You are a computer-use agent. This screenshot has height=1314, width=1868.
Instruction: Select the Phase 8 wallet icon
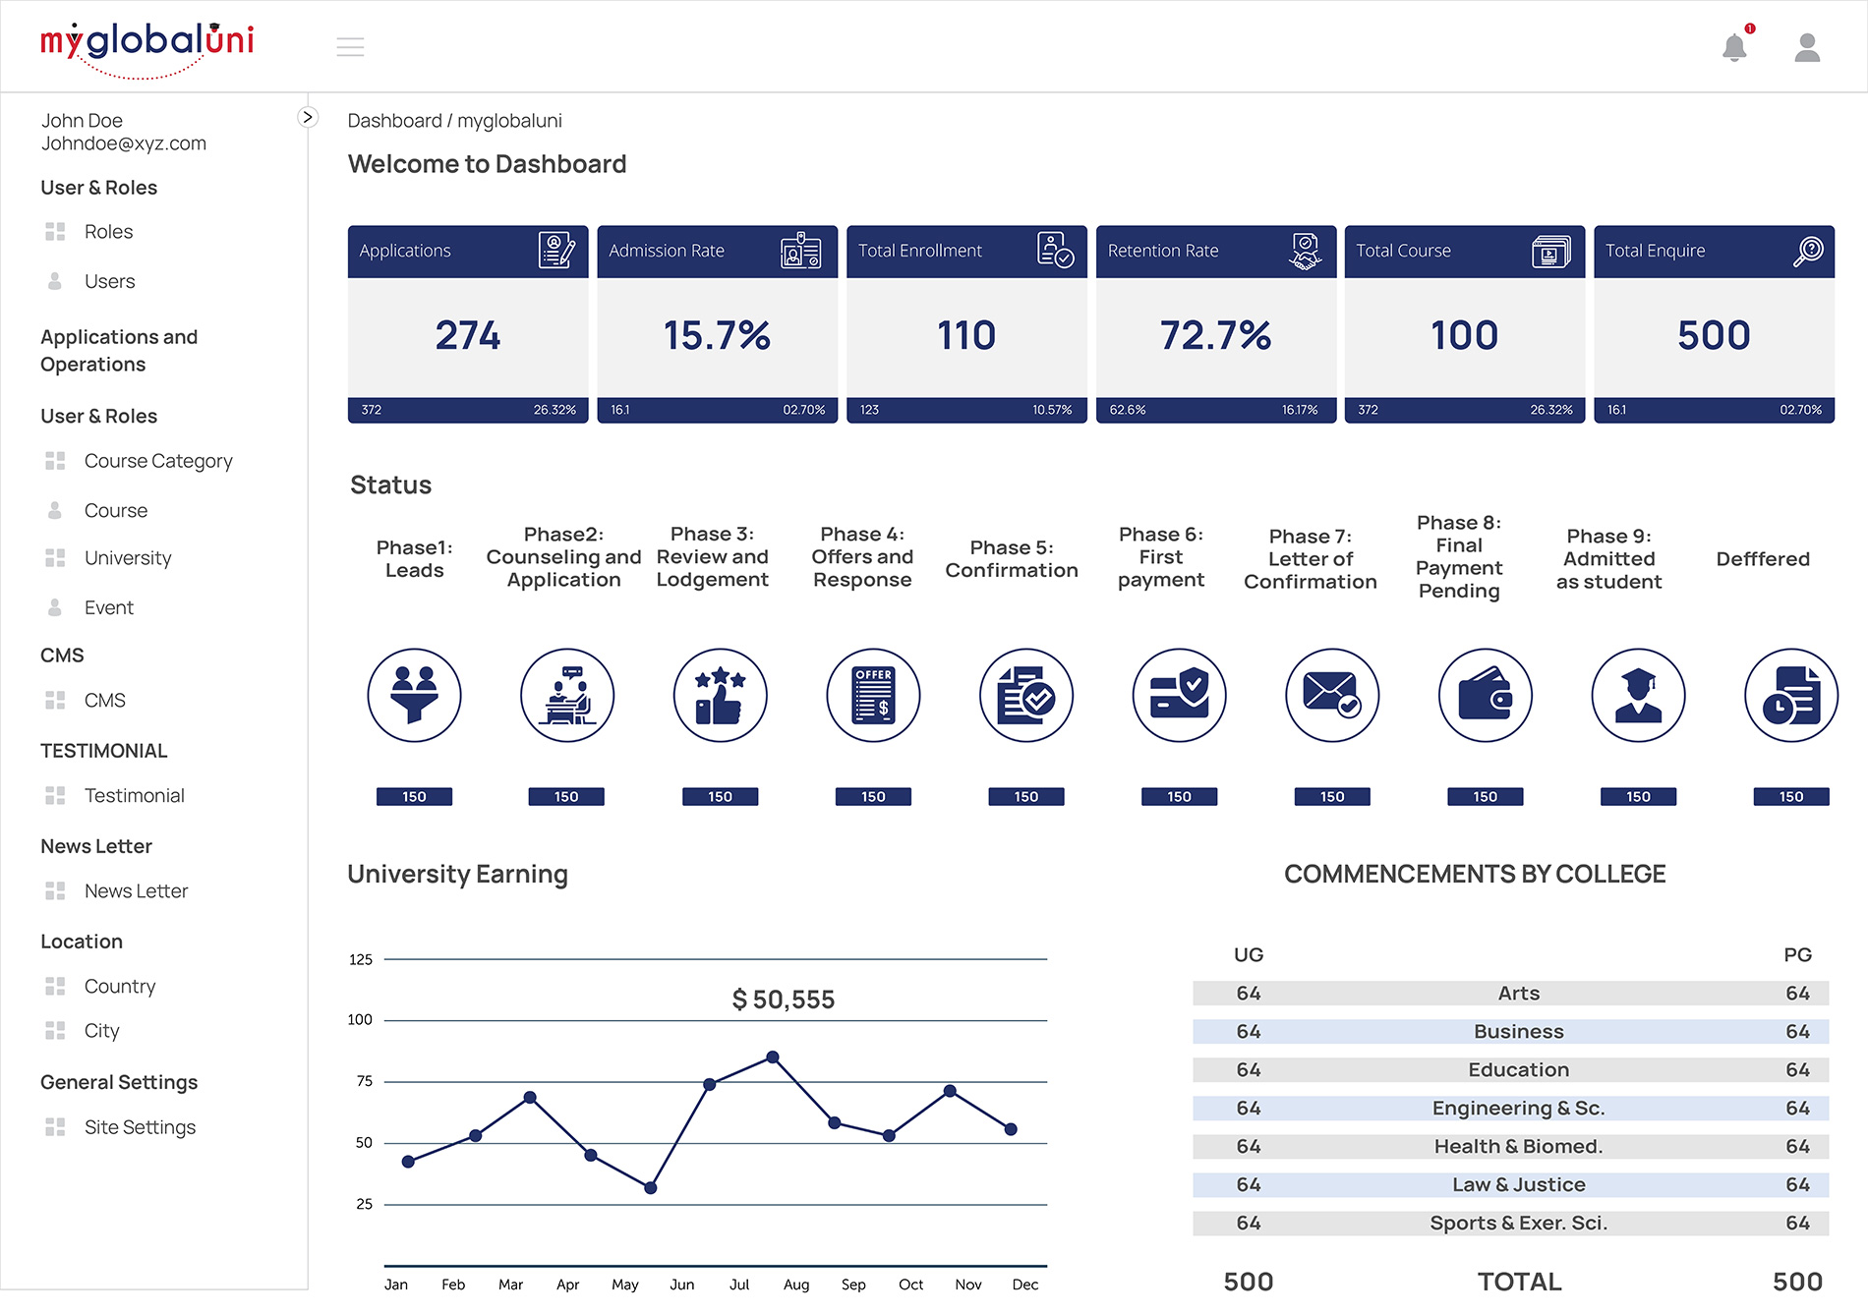pyautogui.click(x=1486, y=695)
